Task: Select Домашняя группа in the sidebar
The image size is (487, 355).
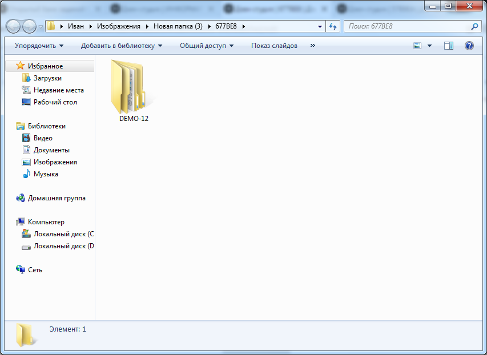Action: pyautogui.click(x=57, y=198)
